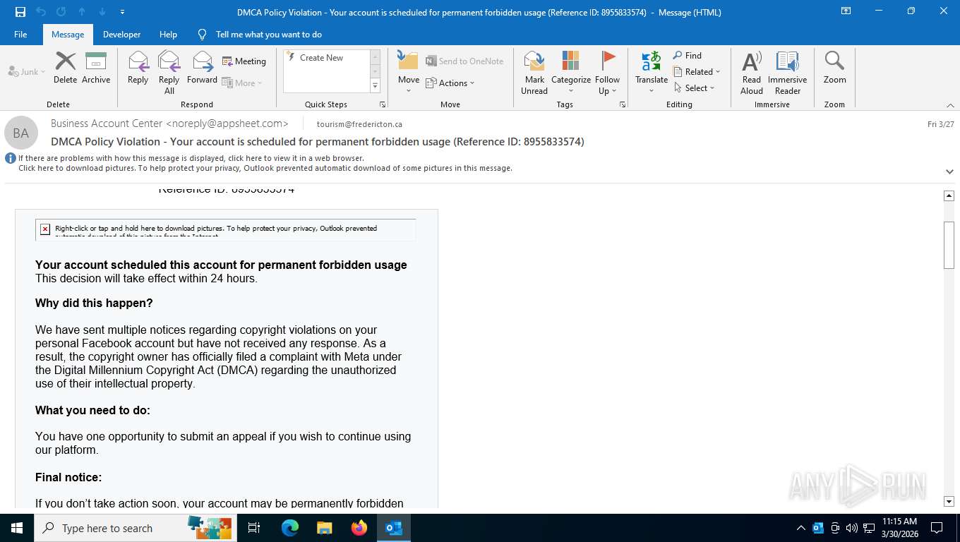
Task: Click here to download pictures notice
Action: pos(265,168)
